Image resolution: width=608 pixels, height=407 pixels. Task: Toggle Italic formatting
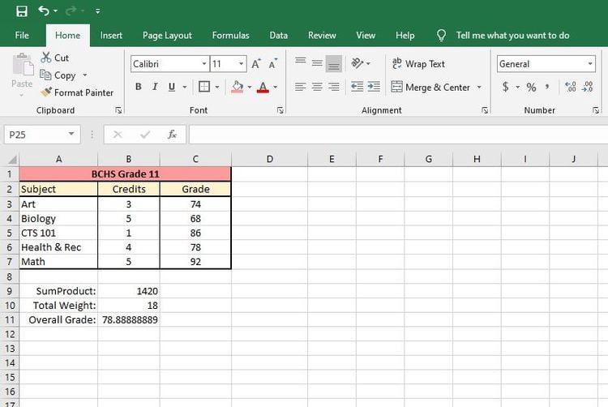tap(155, 87)
